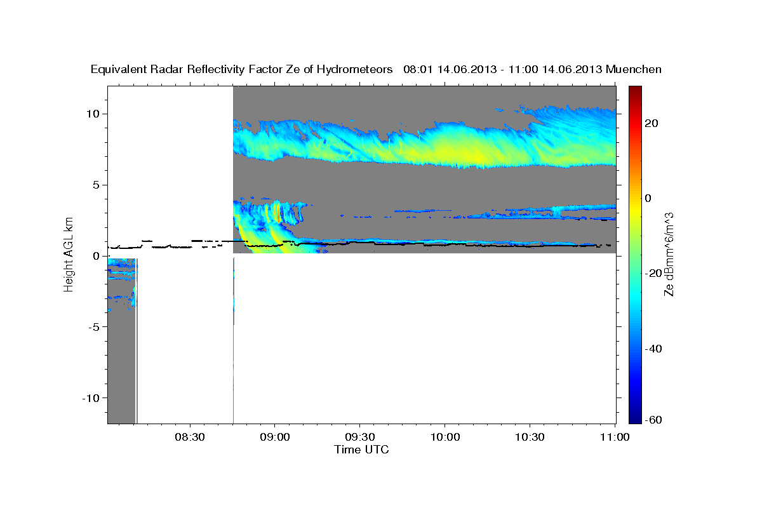Click the precipitation streak near 09:00
Image resolution: width=762 pixels, height=508 pixels.
pyautogui.click(x=277, y=238)
